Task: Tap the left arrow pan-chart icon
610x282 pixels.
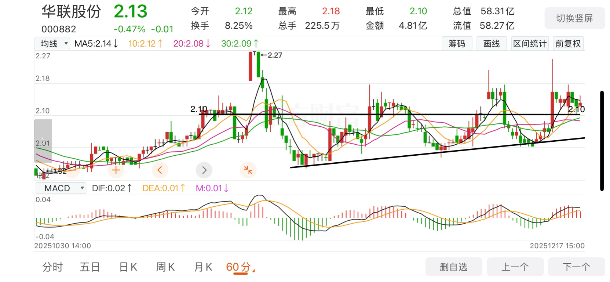Action: [x=160, y=170]
